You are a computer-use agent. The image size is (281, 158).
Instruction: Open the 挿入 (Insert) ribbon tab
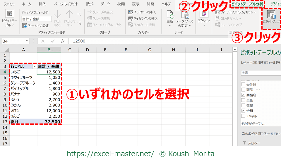point(42,4)
